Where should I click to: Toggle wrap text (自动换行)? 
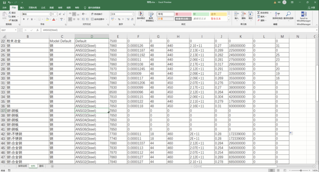(97, 14)
